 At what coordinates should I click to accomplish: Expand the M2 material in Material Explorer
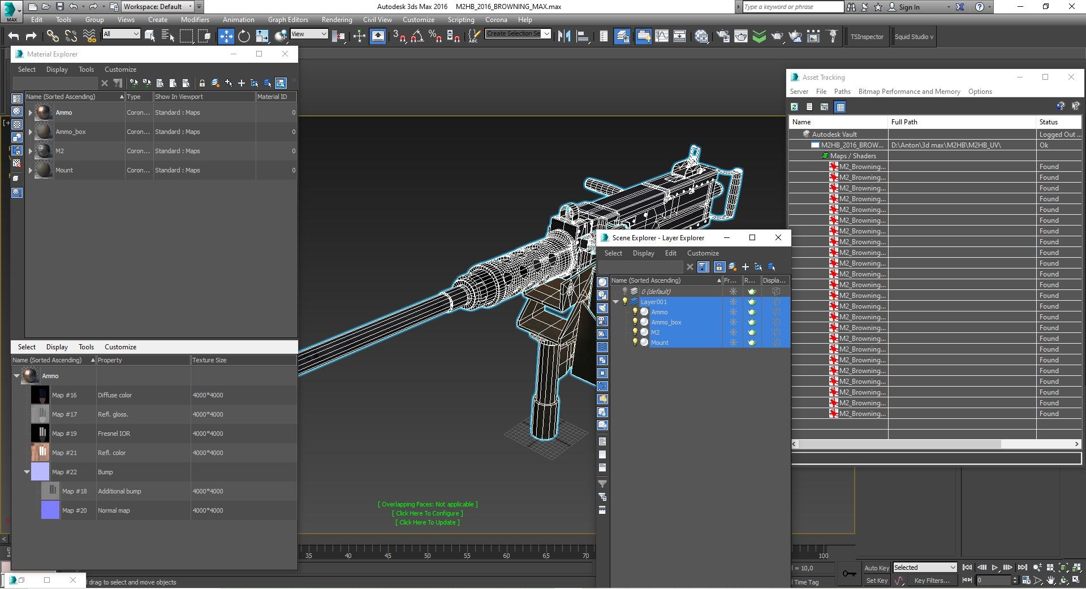tap(31, 151)
